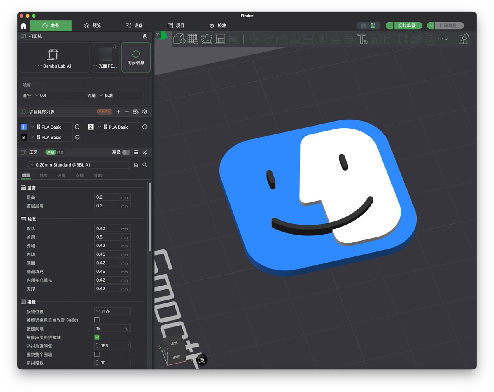Click the Add model cube icon
This screenshot has width=494, height=392.
click(179, 39)
